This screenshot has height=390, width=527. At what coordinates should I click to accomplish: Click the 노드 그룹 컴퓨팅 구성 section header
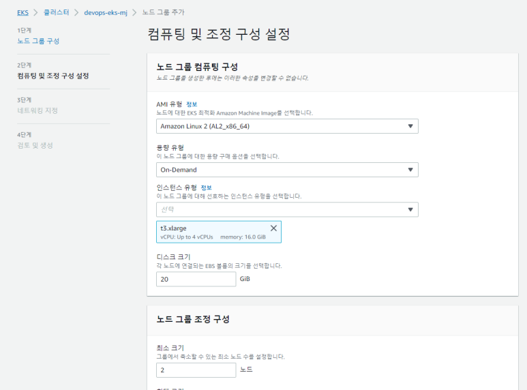(x=197, y=67)
